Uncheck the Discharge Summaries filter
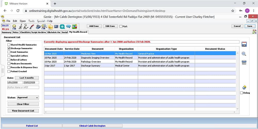258x129 pixels. click(9, 48)
